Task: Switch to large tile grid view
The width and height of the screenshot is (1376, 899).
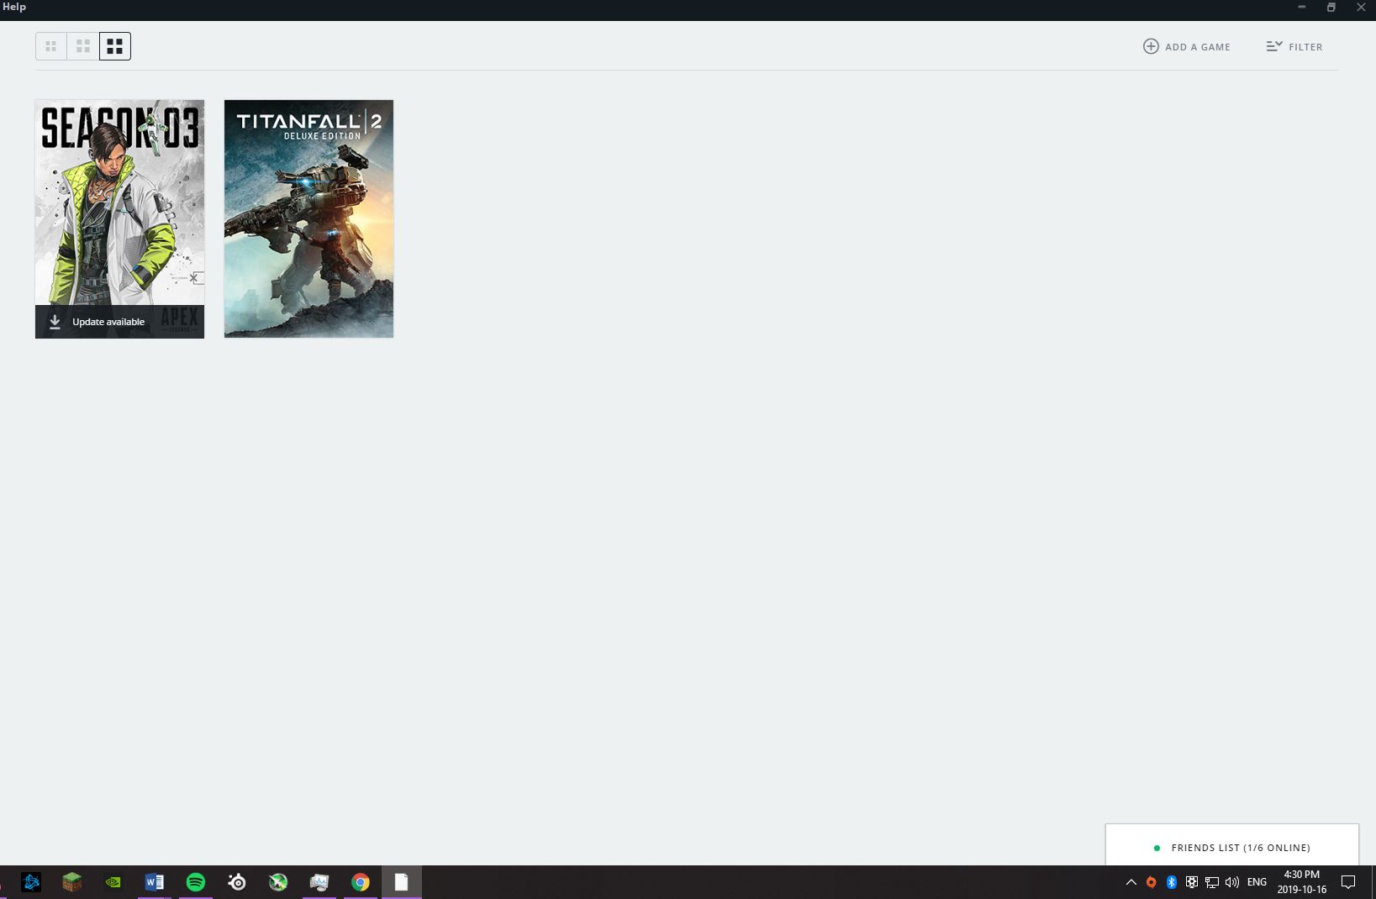Action: pyautogui.click(x=115, y=46)
